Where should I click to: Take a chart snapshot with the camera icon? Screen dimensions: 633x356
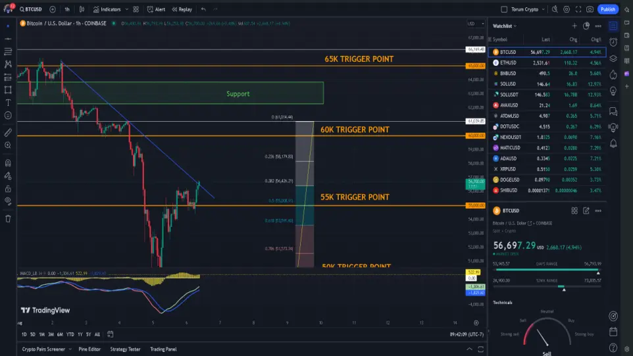(590, 9)
